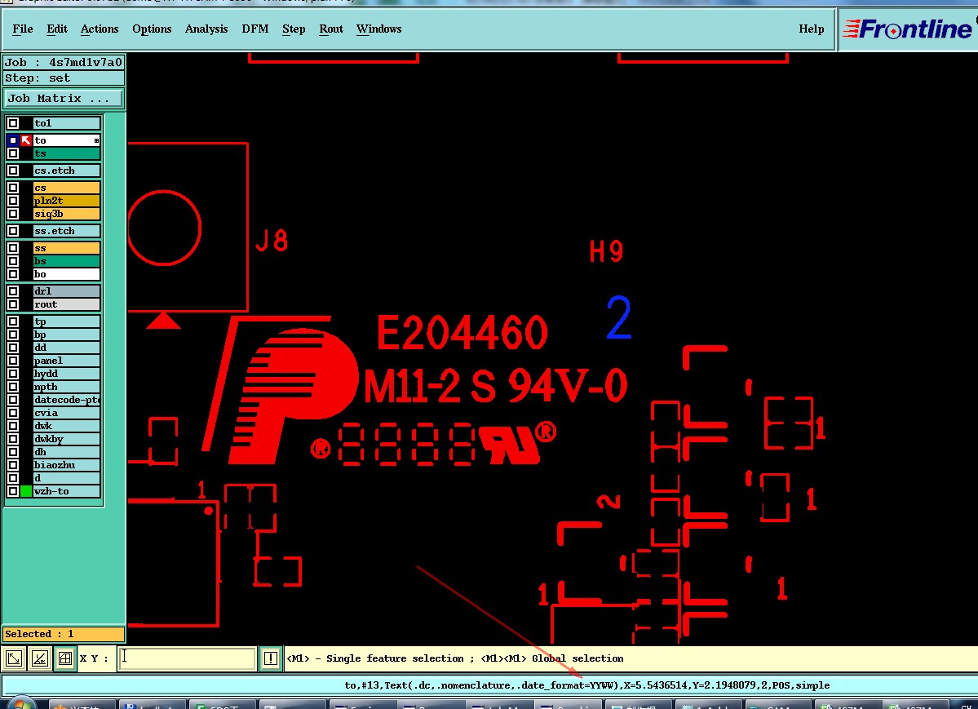Select the dwkby layer name
978x709 pixels.
(x=66, y=440)
